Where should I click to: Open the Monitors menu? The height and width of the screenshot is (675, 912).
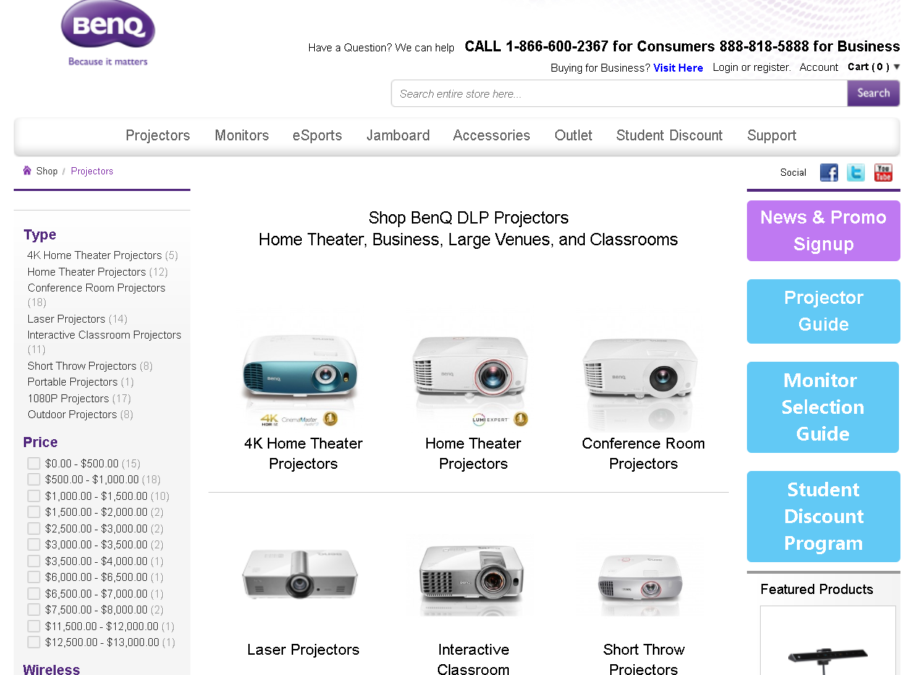[x=242, y=135]
